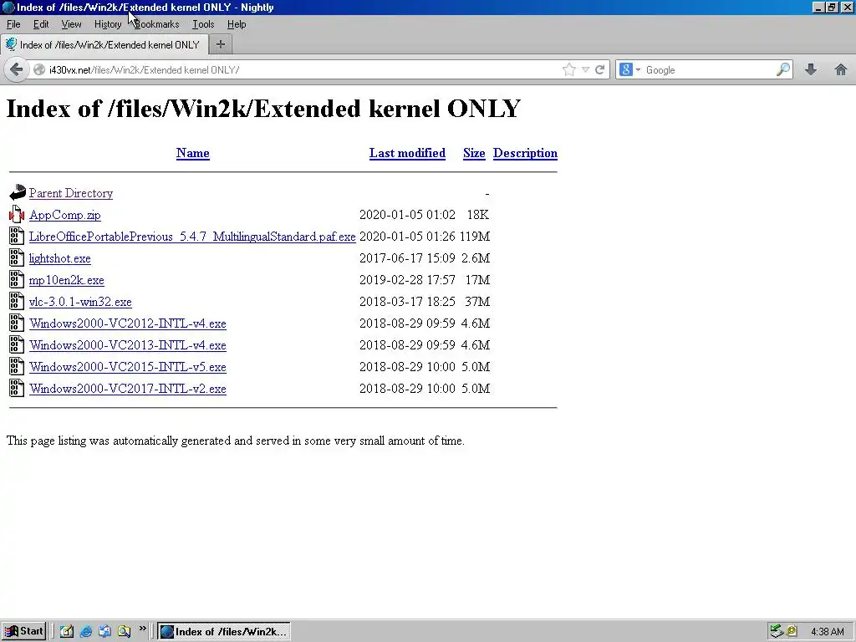This screenshot has width=856, height=642.
Task: Open the Help menu
Action: (237, 24)
